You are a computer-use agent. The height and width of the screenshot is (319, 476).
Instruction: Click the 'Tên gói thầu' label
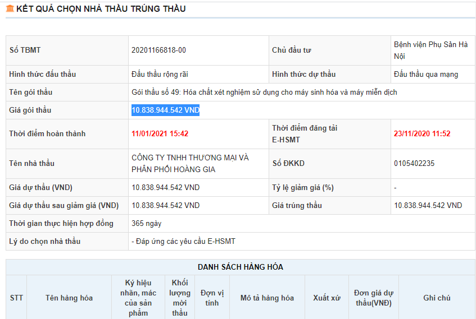pyautogui.click(x=31, y=92)
